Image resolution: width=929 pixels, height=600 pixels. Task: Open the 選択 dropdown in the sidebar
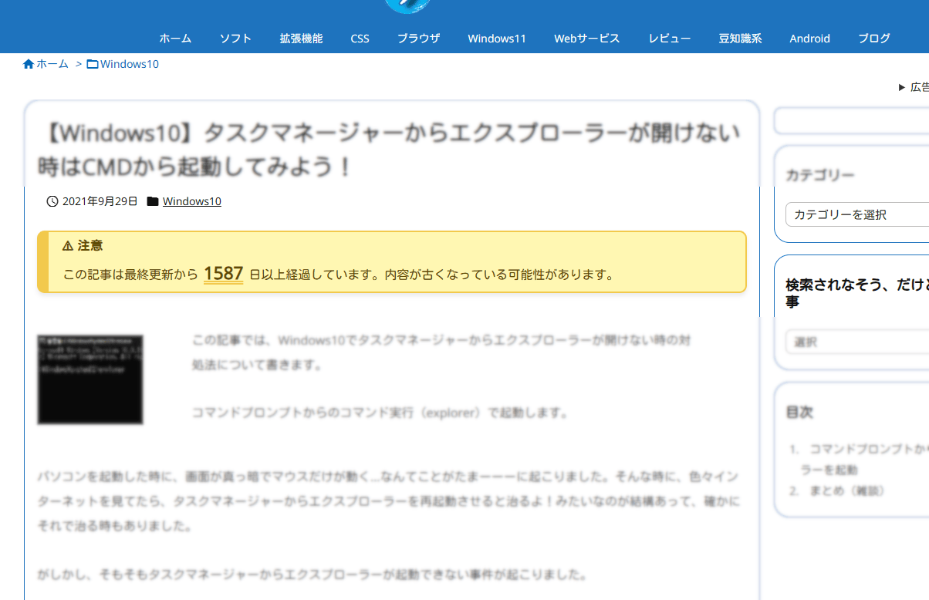pyautogui.click(x=856, y=342)
